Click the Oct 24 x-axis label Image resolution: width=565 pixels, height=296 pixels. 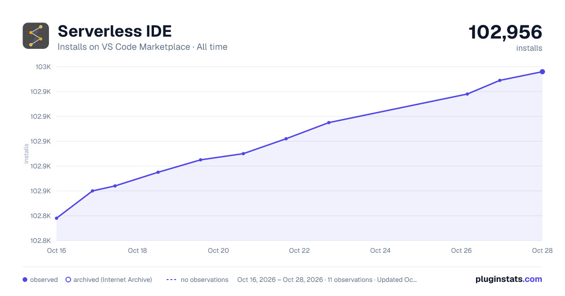tap(380, 250)
